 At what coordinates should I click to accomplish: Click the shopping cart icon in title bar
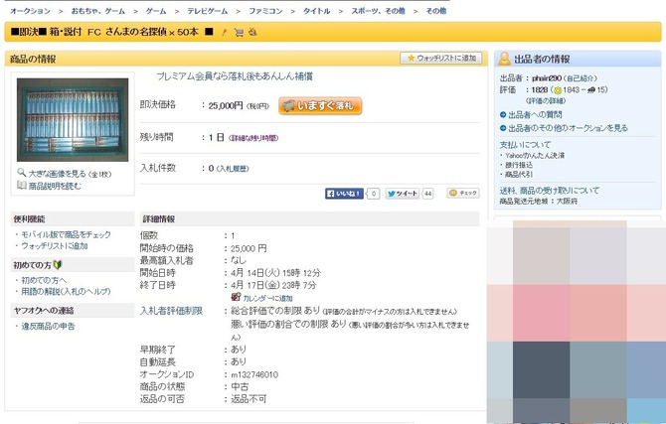tap(239, 32)
